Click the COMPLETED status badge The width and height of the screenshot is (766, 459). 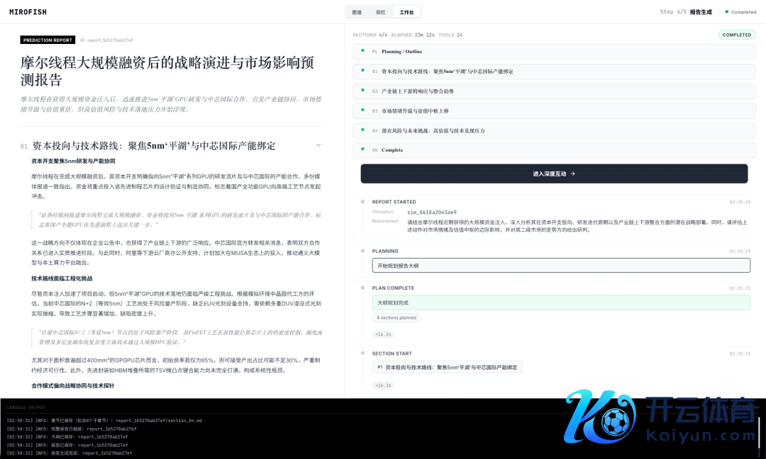click(737, 35)
